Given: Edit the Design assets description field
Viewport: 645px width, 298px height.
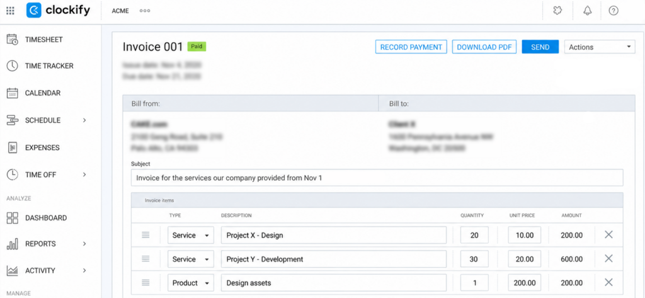Looking at the screenshot, I should [334, 283].
